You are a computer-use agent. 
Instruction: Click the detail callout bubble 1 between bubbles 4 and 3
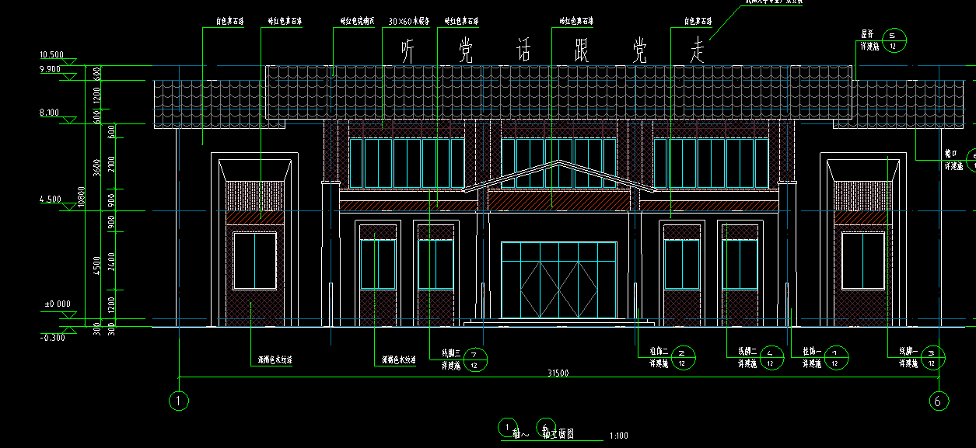point(836,358)
